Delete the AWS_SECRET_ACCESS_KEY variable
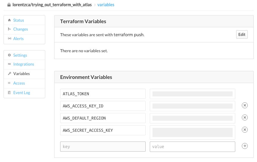This screenshot has width=257, height=162. pyautogui.click(x=244, y=130)
